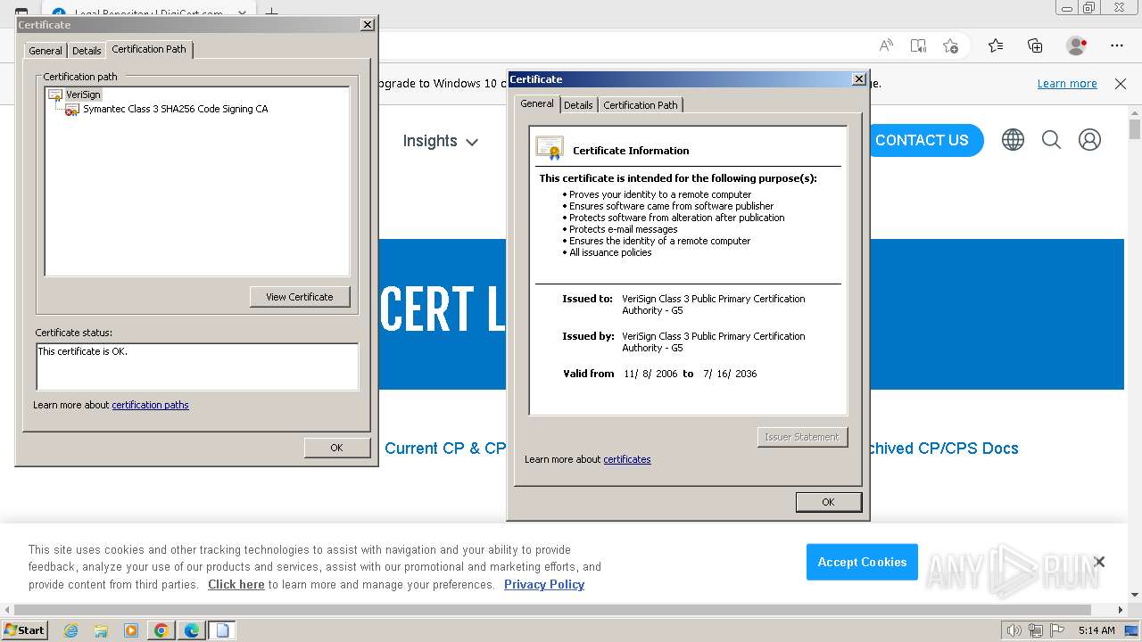This screenshot has width=1142, height=642.
Task: Open Chrome from taskbar
Action: click(161, 630)
